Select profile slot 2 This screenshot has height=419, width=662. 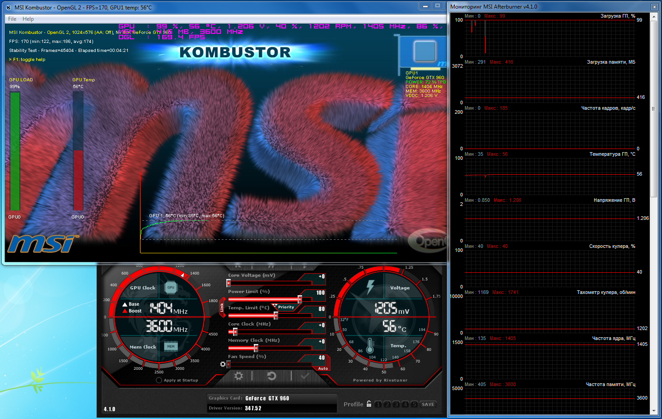click(387, 404)
